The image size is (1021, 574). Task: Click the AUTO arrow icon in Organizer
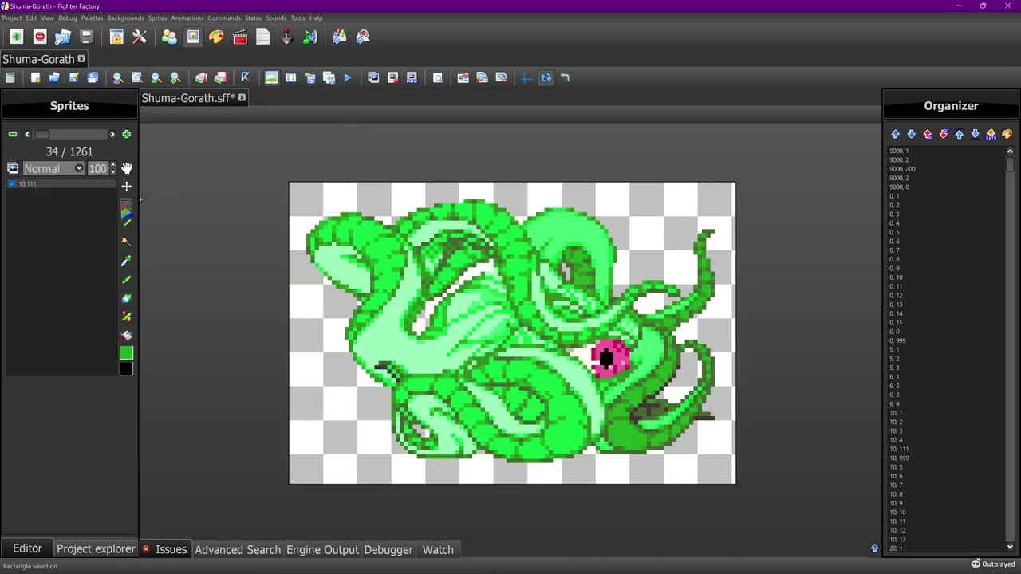pos(991,134)
